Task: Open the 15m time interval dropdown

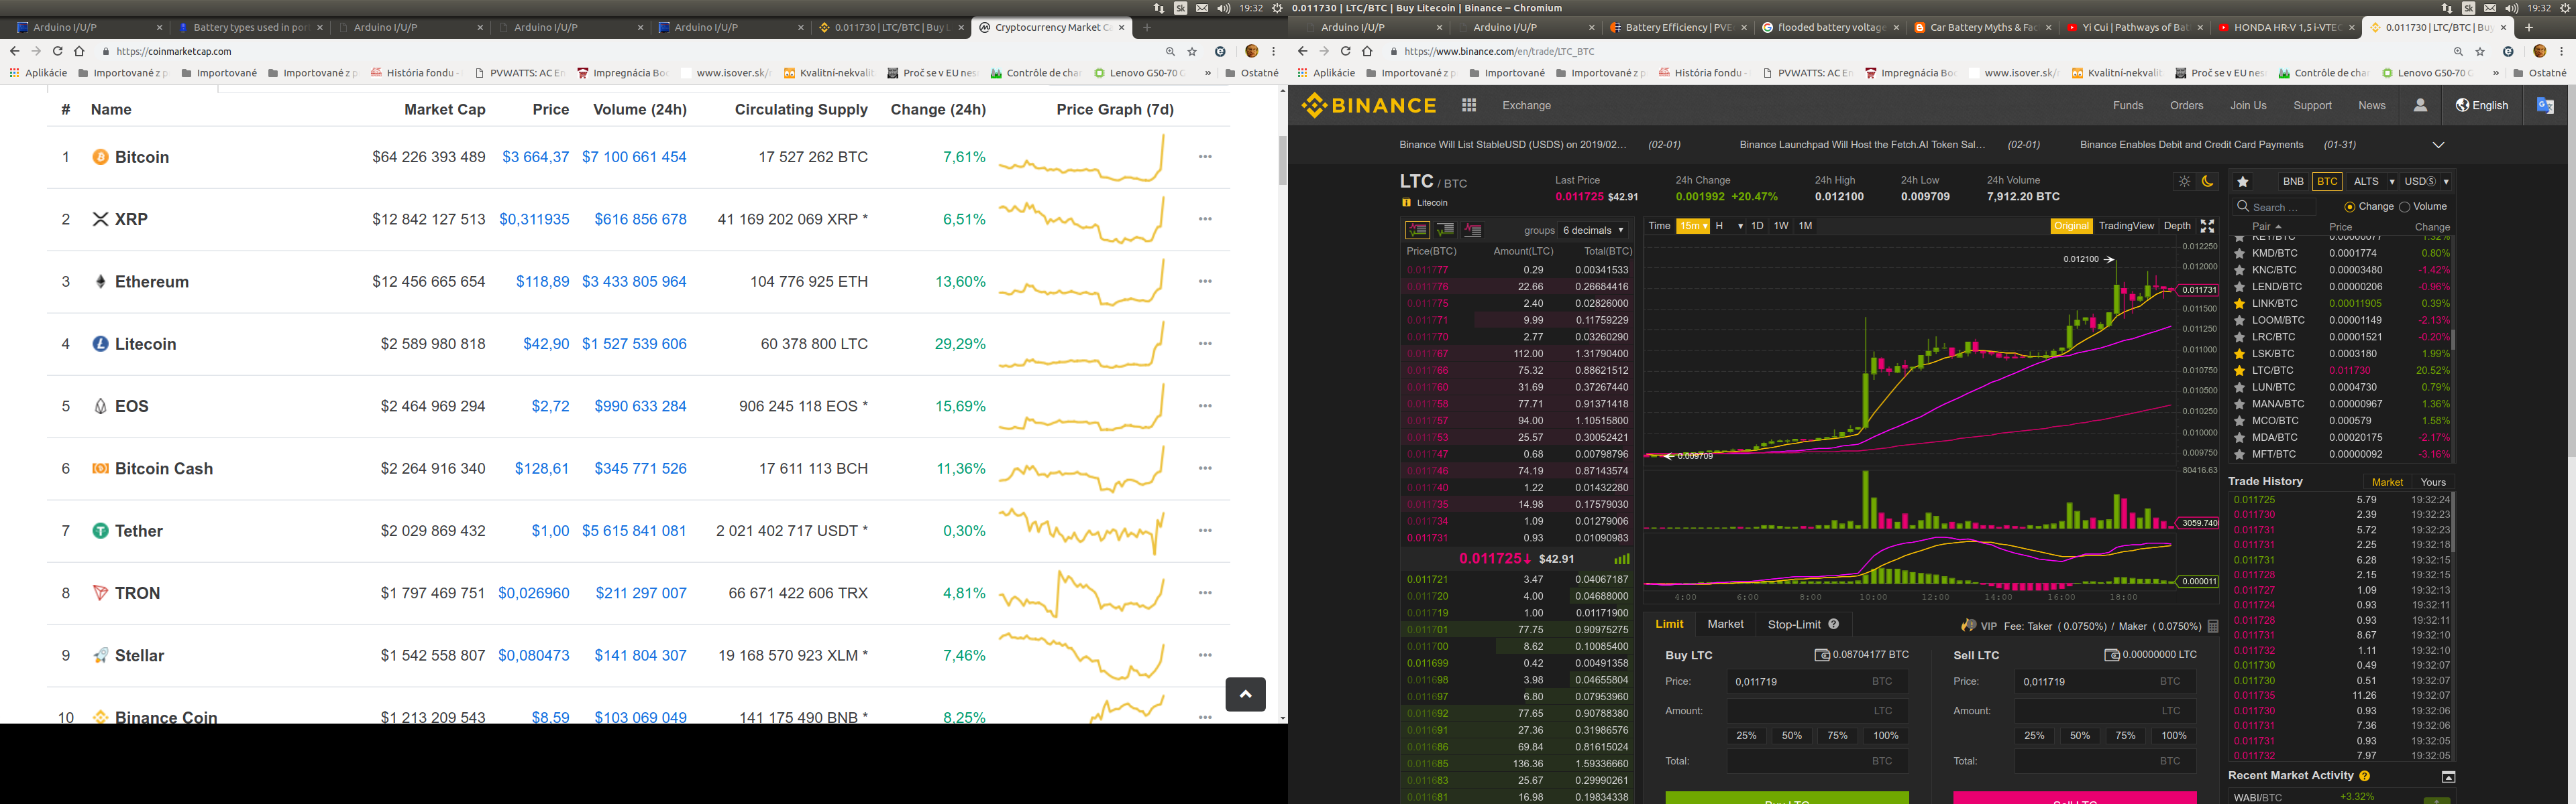Action: tap(1693, 226)
